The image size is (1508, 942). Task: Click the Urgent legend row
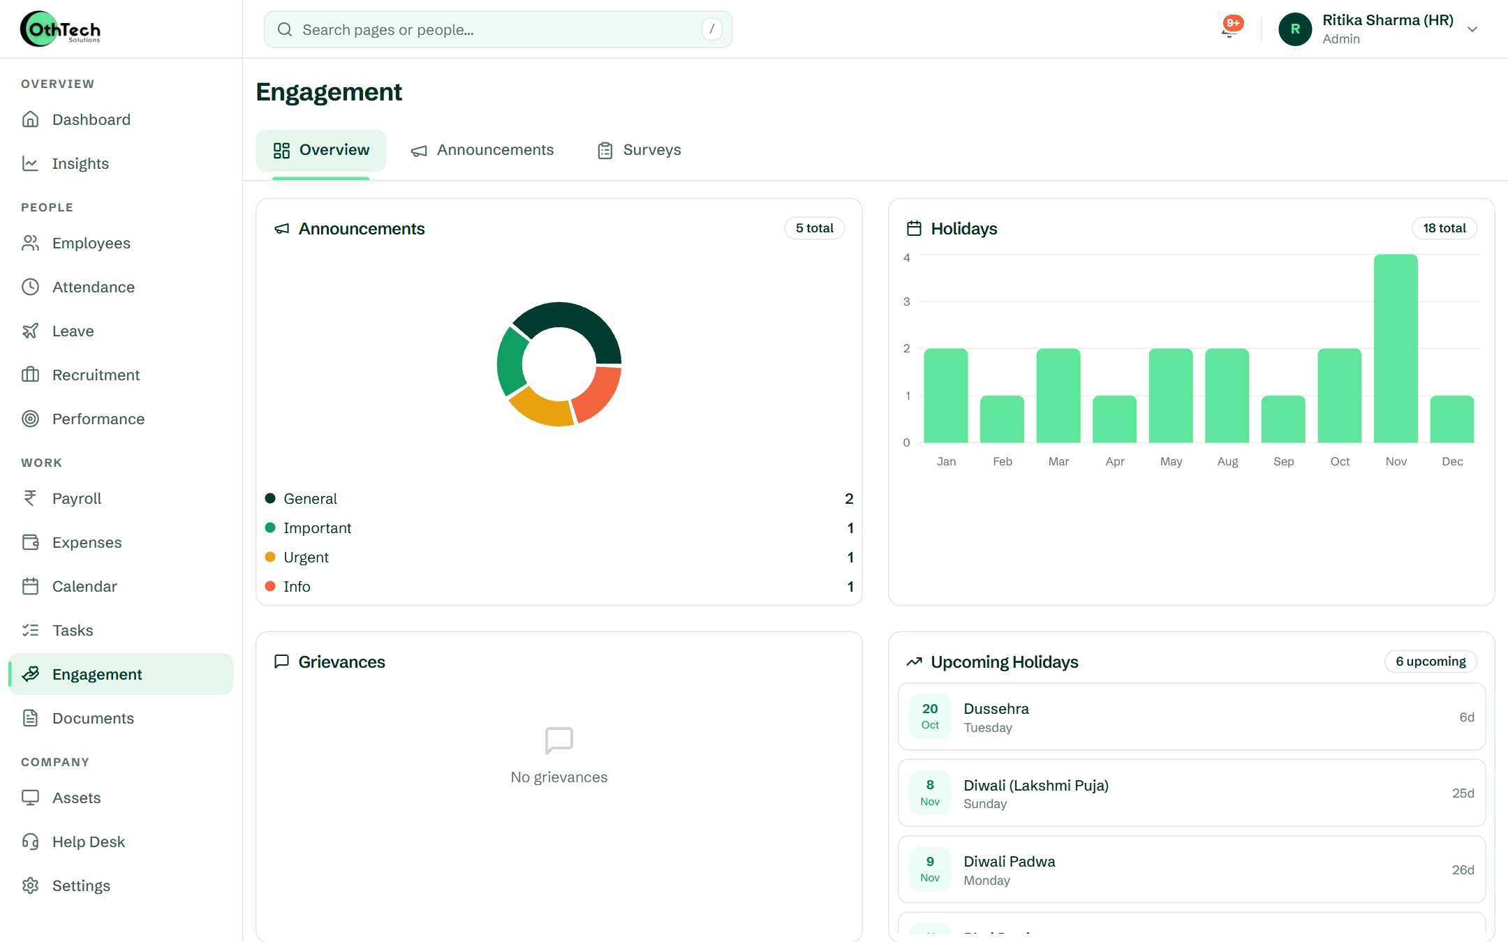[559, 557]
